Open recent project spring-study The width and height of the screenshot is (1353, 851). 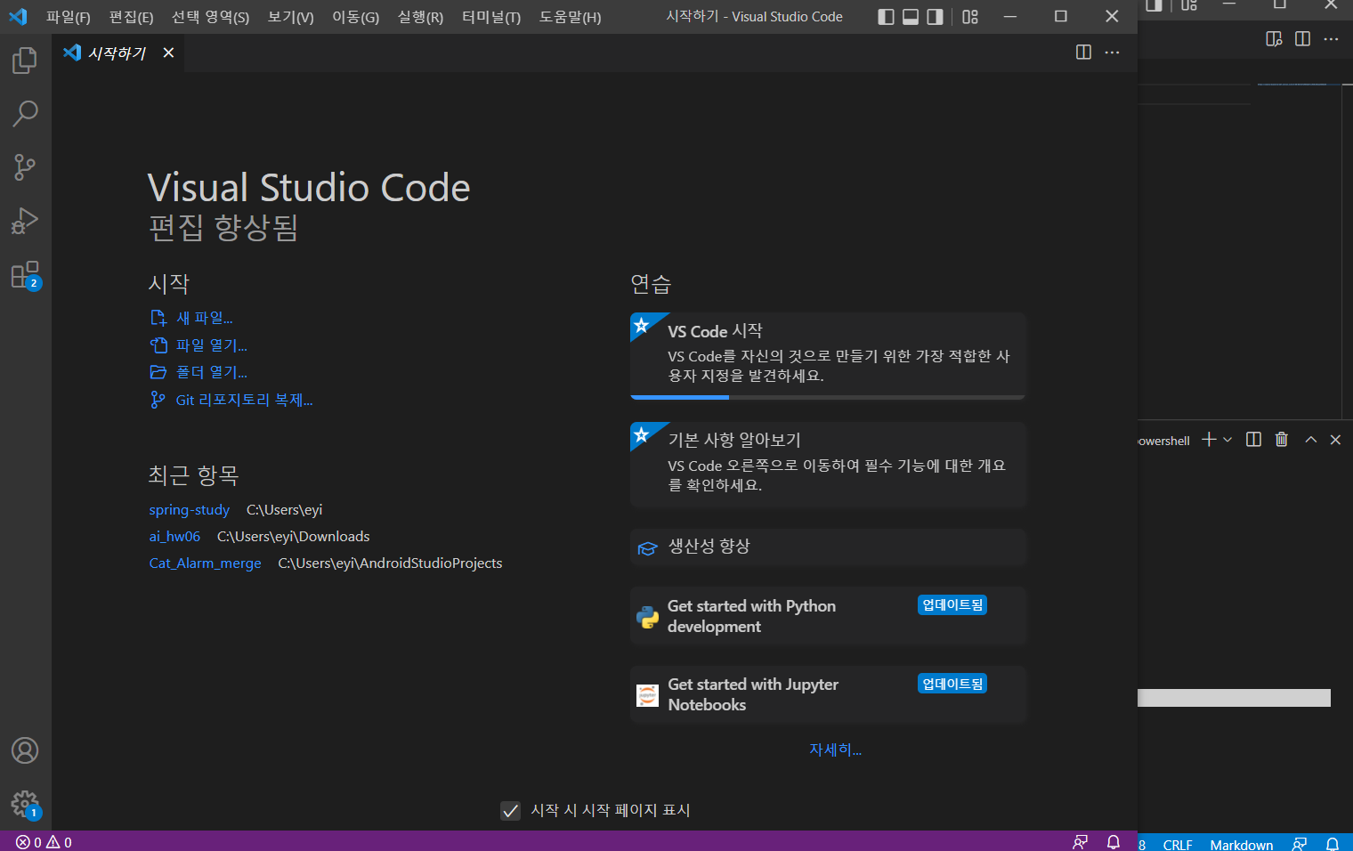point(189,510)
